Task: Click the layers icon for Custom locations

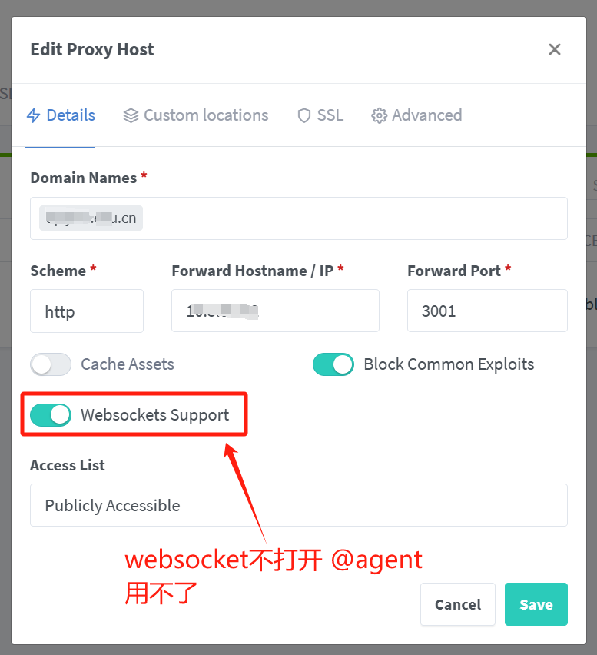Action: click(x=131, y=115)
